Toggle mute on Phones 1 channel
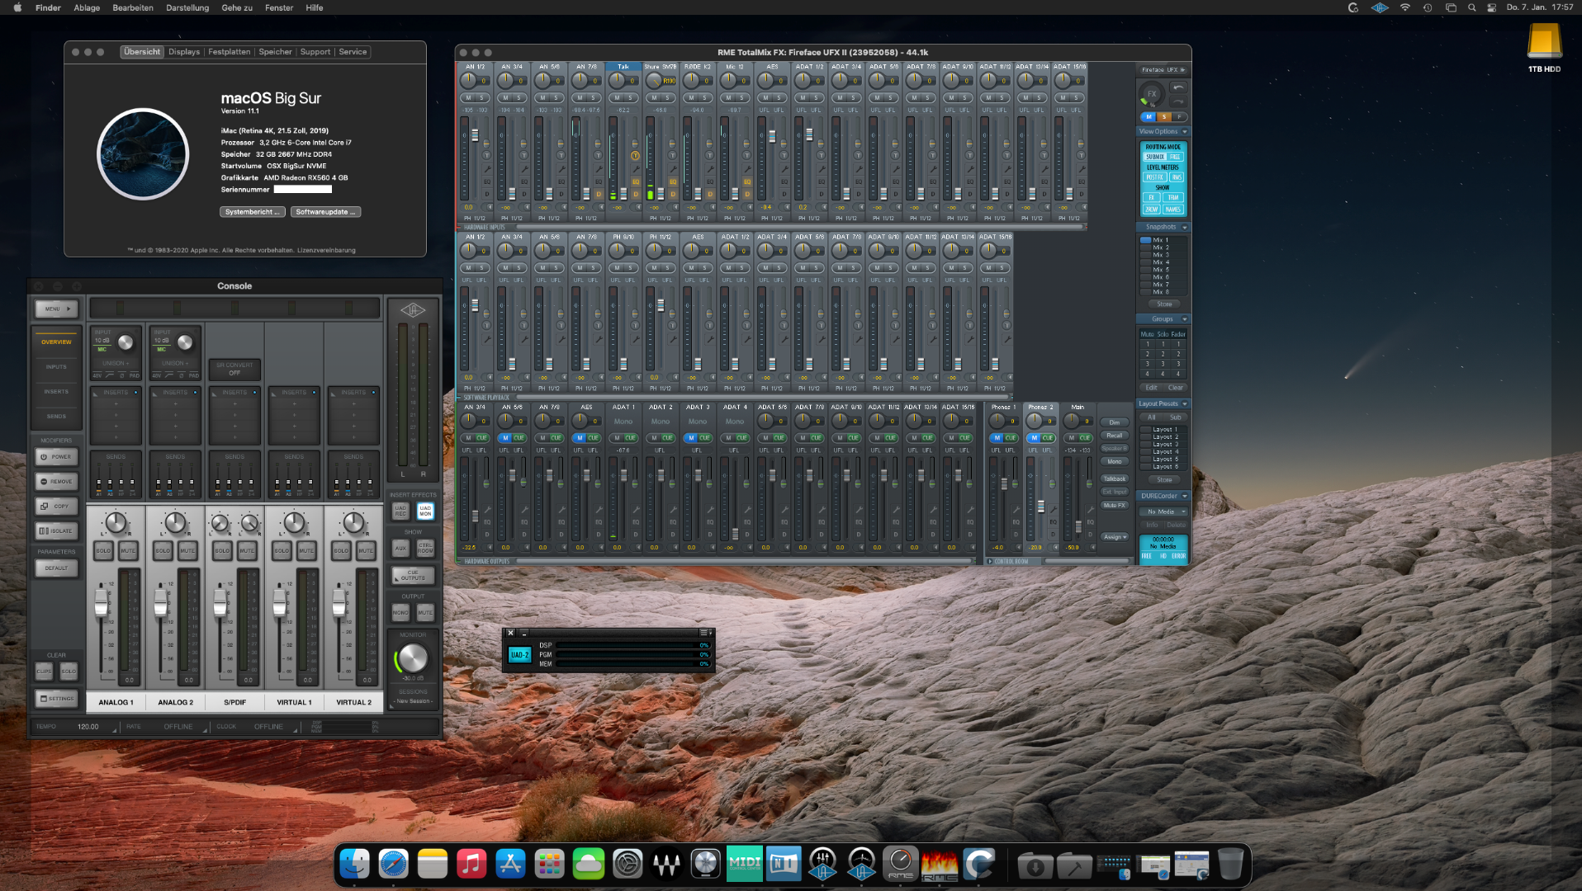This screenshot has width=1582, height=891. pyautogui.click(x=997, y=438)
